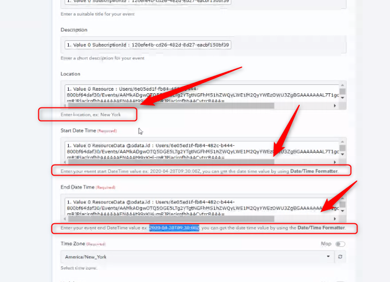Click the Location text area

tap(202, 94)
